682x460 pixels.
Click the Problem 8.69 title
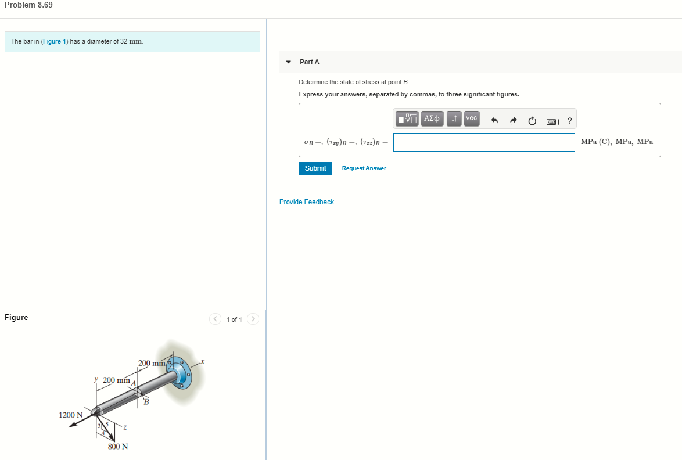[x=28, y=5]
